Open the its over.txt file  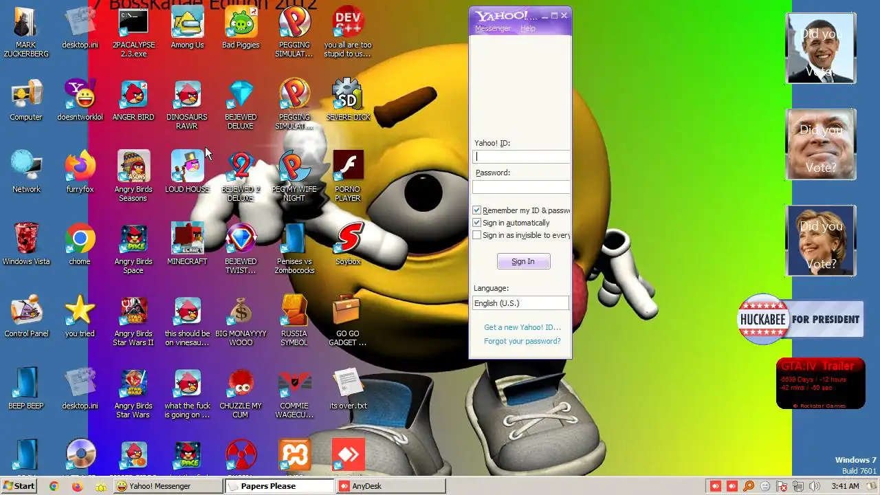(348, 389)
